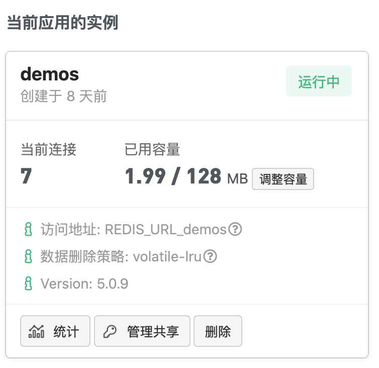Screen dimensions: 379x368
Task: Click the info icon beside 访问地址
Action: click(28, 230)
